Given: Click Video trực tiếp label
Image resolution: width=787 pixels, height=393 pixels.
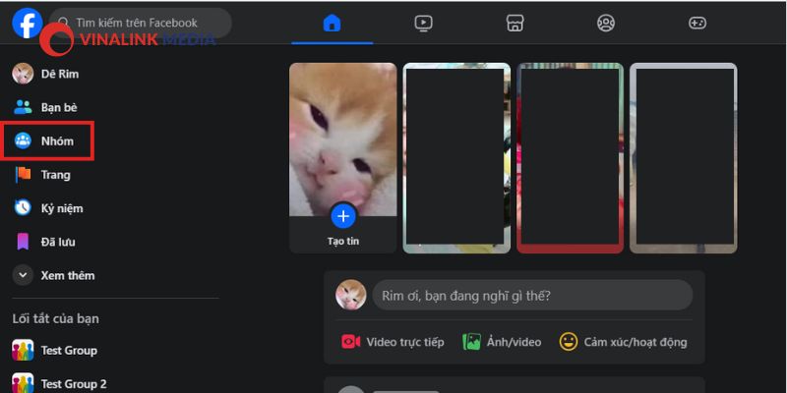Looking at the screenshot, I should click(x=405, y=342).
